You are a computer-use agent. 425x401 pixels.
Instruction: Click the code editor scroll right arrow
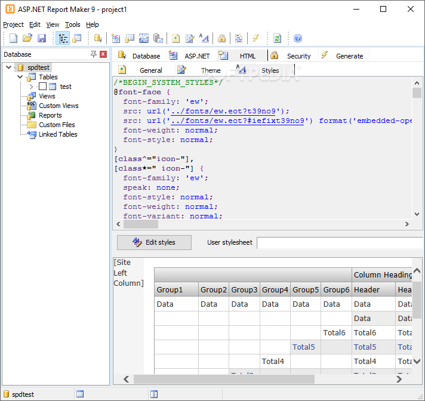click(x=406, y=224)
